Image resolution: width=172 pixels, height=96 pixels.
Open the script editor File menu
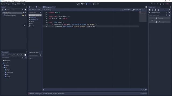[x=30, y=10]
